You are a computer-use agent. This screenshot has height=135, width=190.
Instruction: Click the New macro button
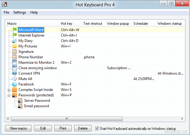tap(18, 128)
